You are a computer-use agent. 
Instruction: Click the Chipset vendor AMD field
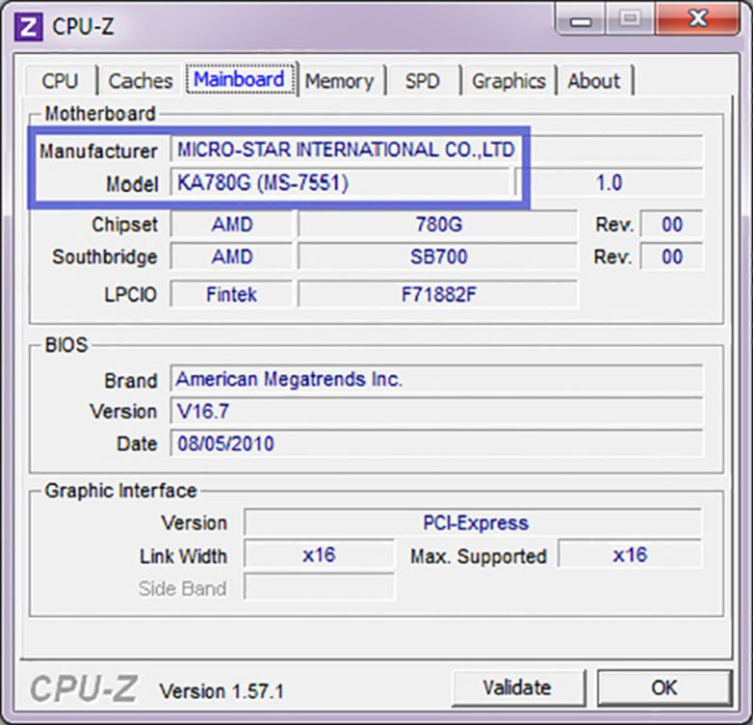tap(232, 224)
